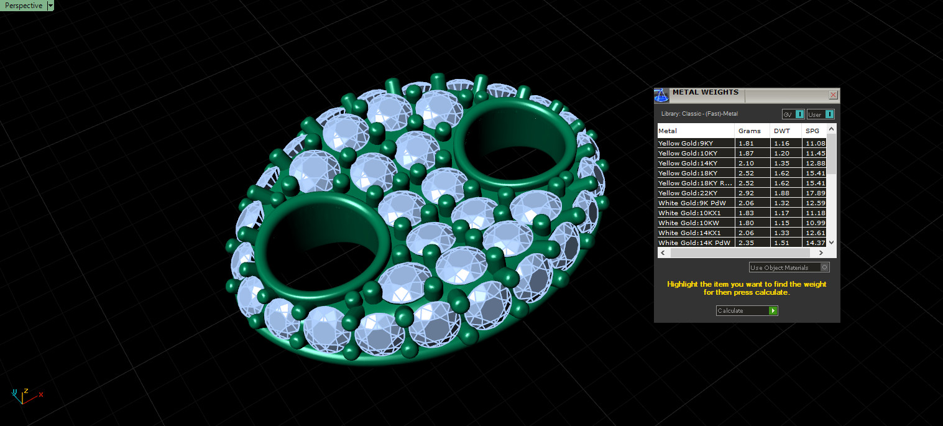This screenshot has height=426, width=943.
Task: Select the Yellow Gold:22KY row
Action: [x=743, y=193]
